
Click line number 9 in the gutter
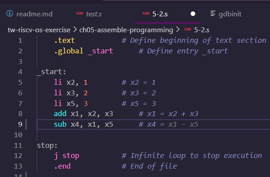click(x=20, y=124)
